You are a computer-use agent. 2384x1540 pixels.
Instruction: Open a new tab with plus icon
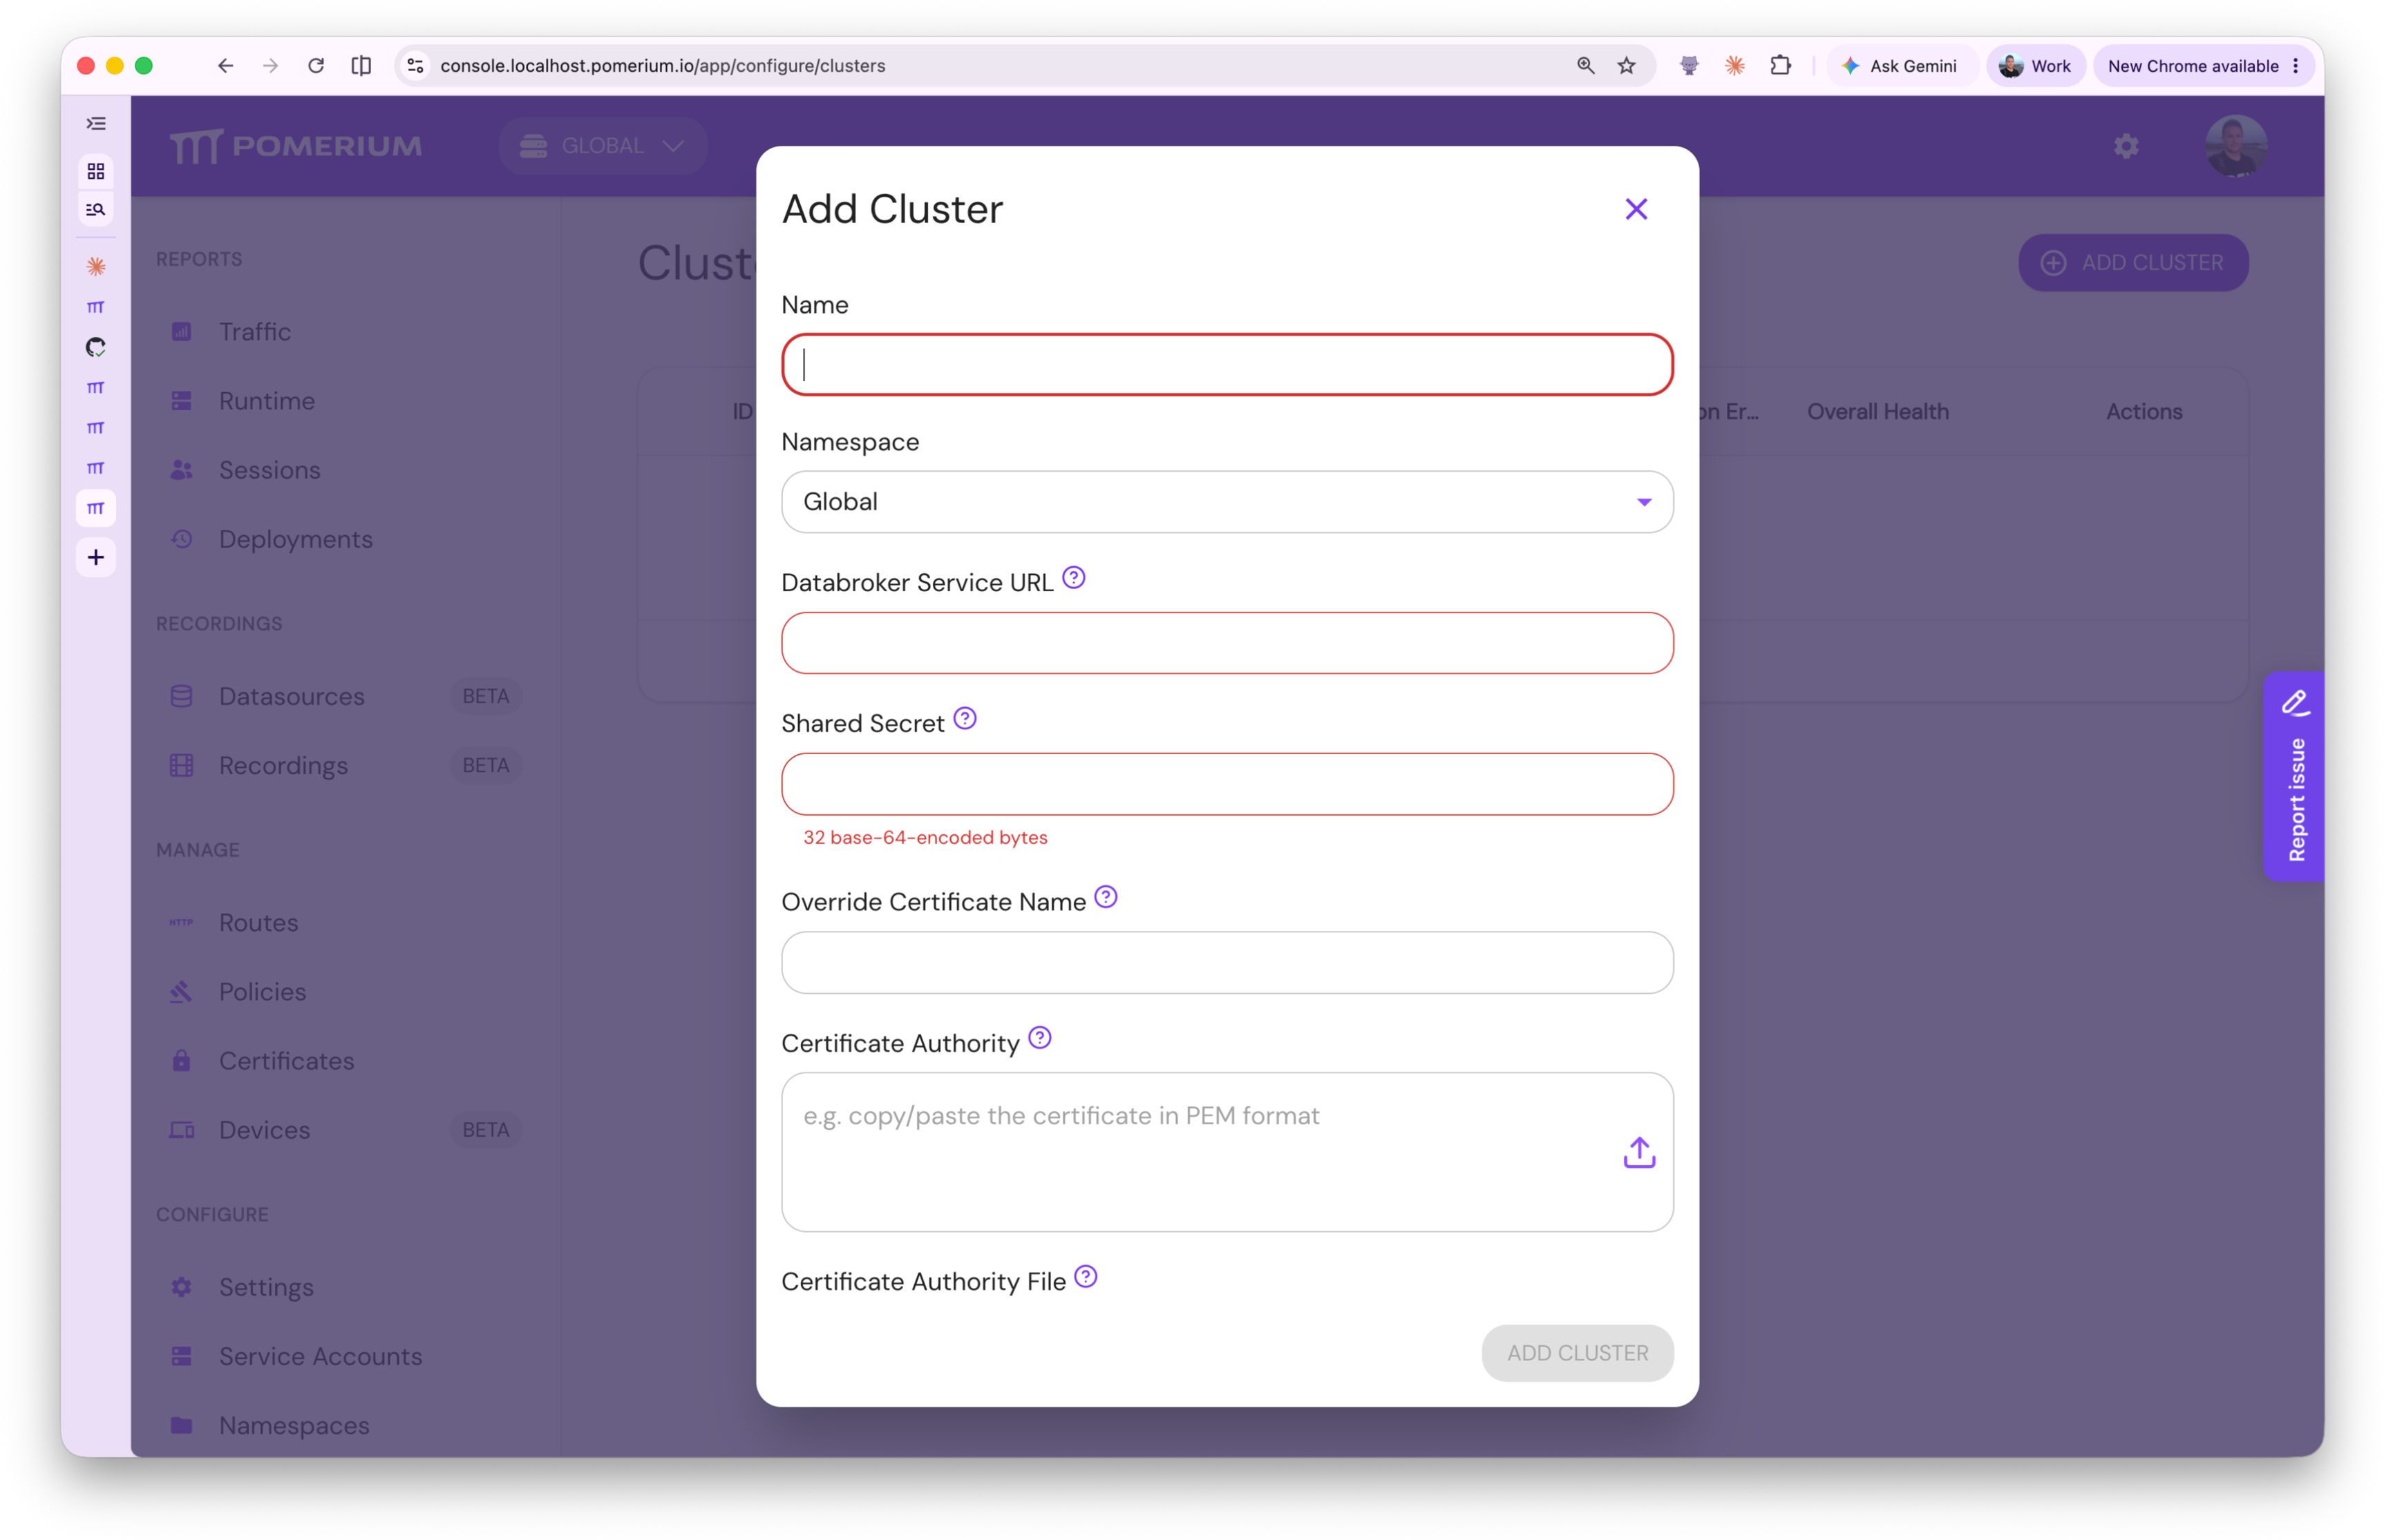tap(96, 557)
